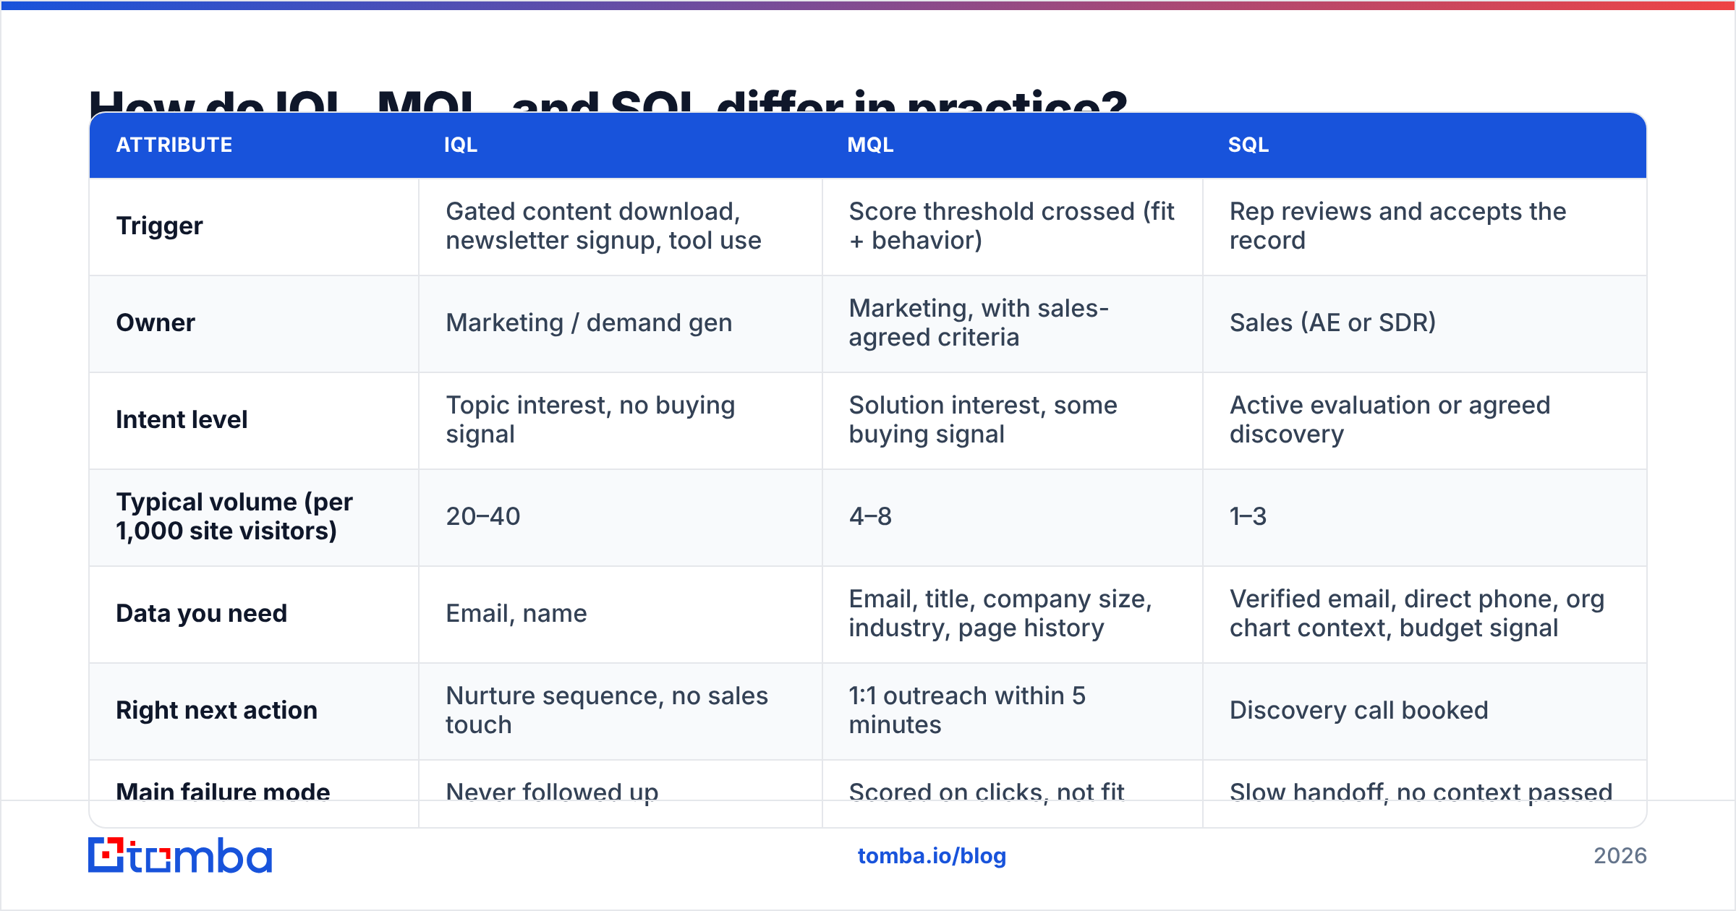Screen dimensions: 1736x911
Task: Click the IQL column header
Action: coord(461,145)
